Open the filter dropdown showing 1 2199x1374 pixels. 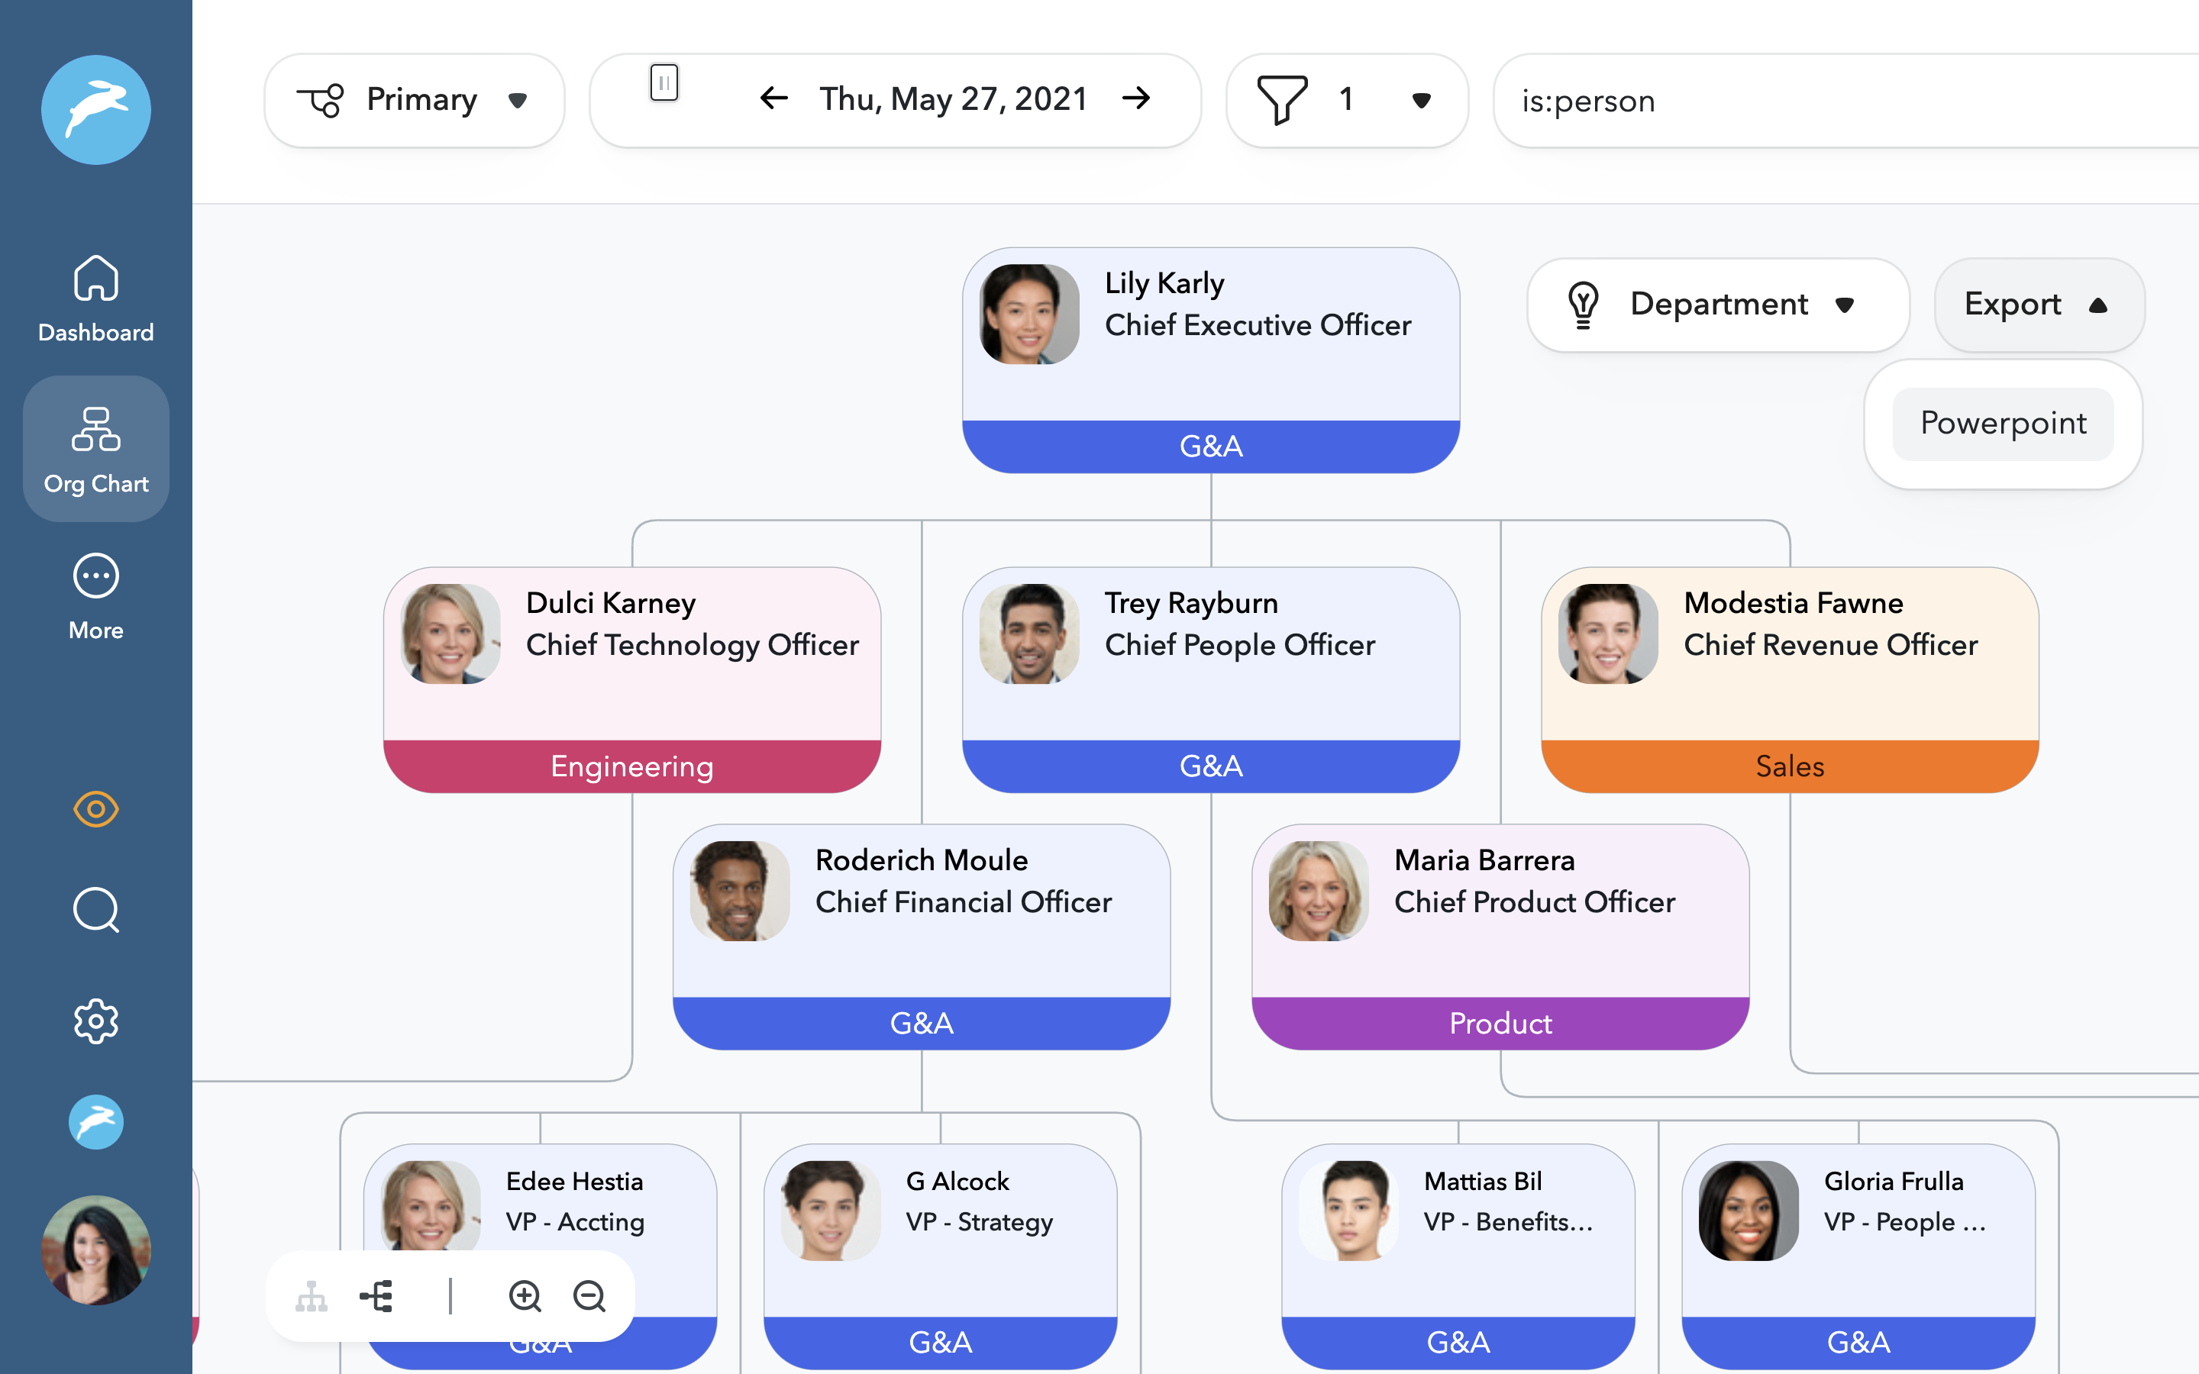pos(1346,100)
